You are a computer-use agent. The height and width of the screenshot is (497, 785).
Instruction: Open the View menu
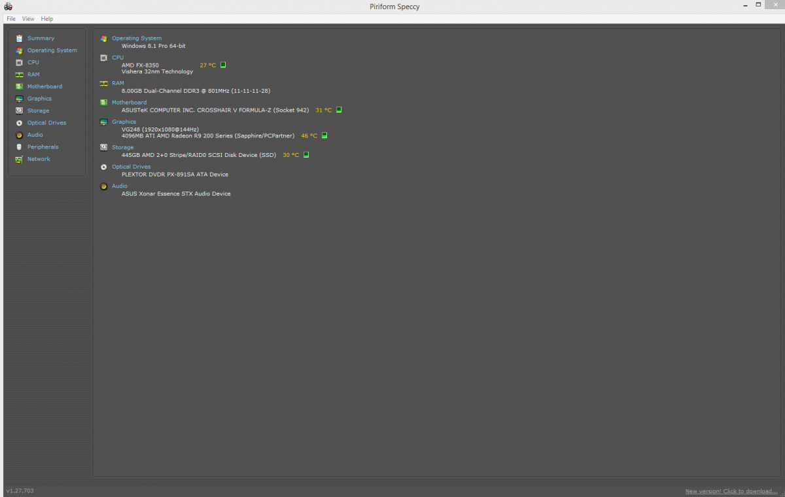(28, 19)
